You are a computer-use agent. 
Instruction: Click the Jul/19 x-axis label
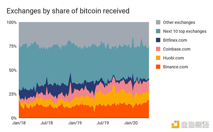point(103,123)
